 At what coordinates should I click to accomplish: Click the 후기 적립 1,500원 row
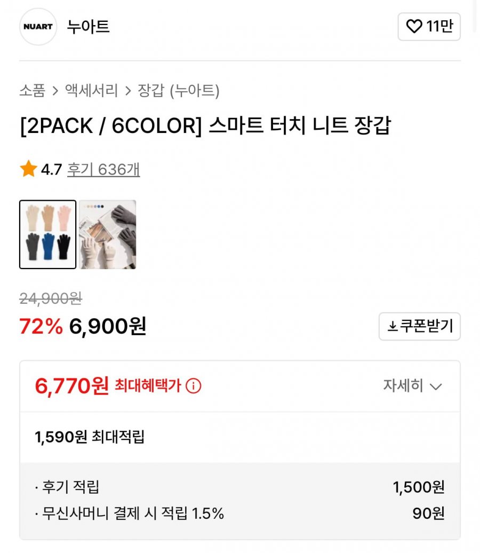click(x=239, y=487)
